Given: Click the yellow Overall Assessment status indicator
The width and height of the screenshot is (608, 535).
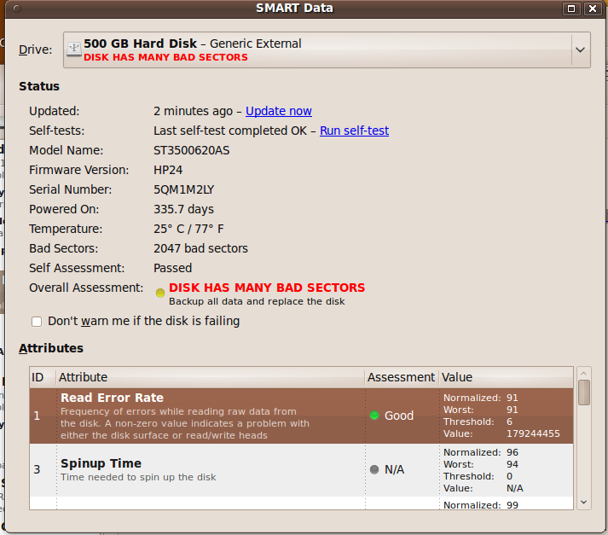Looking at the screenshot, I should 160,293.
